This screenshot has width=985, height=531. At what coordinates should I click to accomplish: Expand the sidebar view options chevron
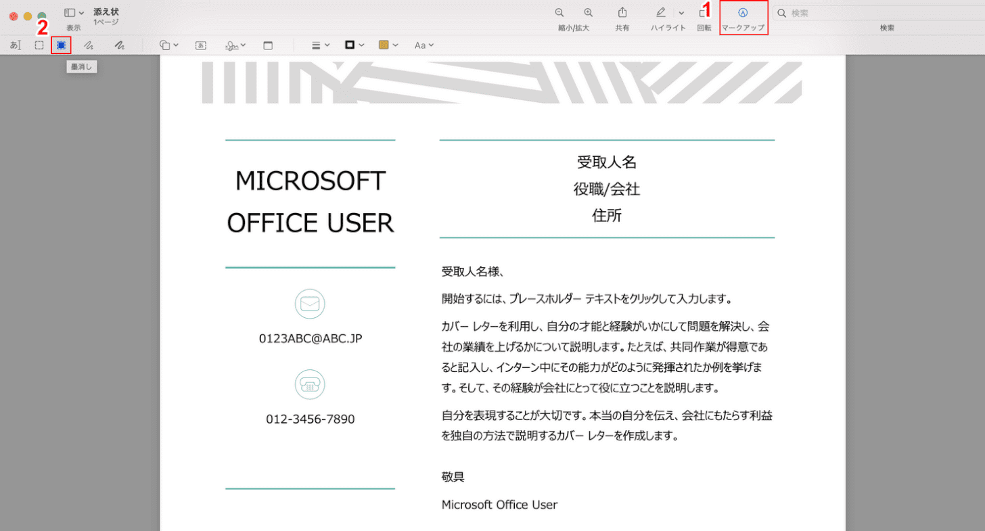(x=82, y=13)
